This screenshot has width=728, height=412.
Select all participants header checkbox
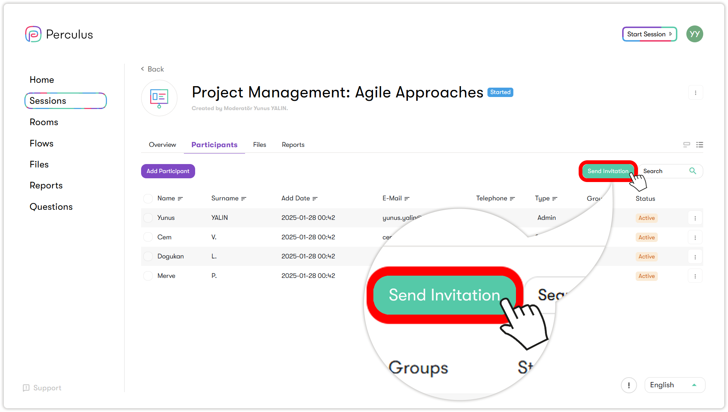coord(148,199)
